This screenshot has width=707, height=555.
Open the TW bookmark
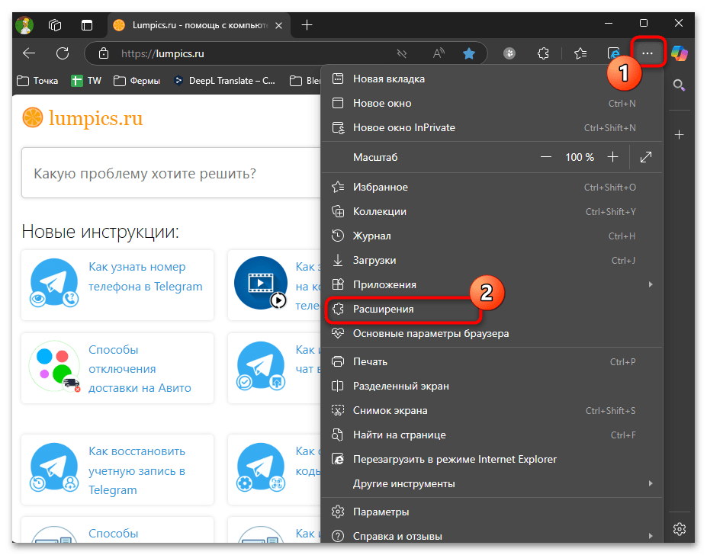(x=86, y=81)
